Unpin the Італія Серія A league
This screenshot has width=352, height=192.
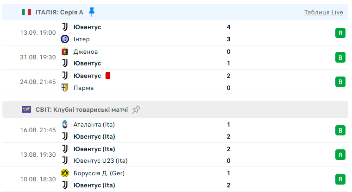pyautogui.click(x=92, y=12)
